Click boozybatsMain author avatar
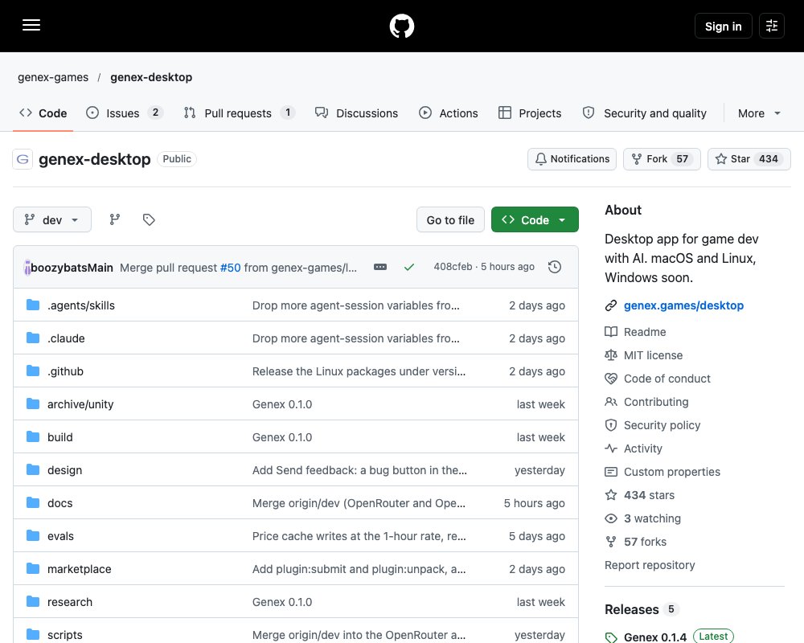This screenshot has width=804, height=643. click(x=27, y=267)
